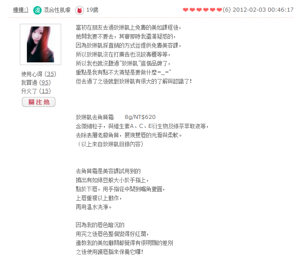Open the 樺樺:) username profile link
This screenshot has width=305, height=263.
point(20,10)
